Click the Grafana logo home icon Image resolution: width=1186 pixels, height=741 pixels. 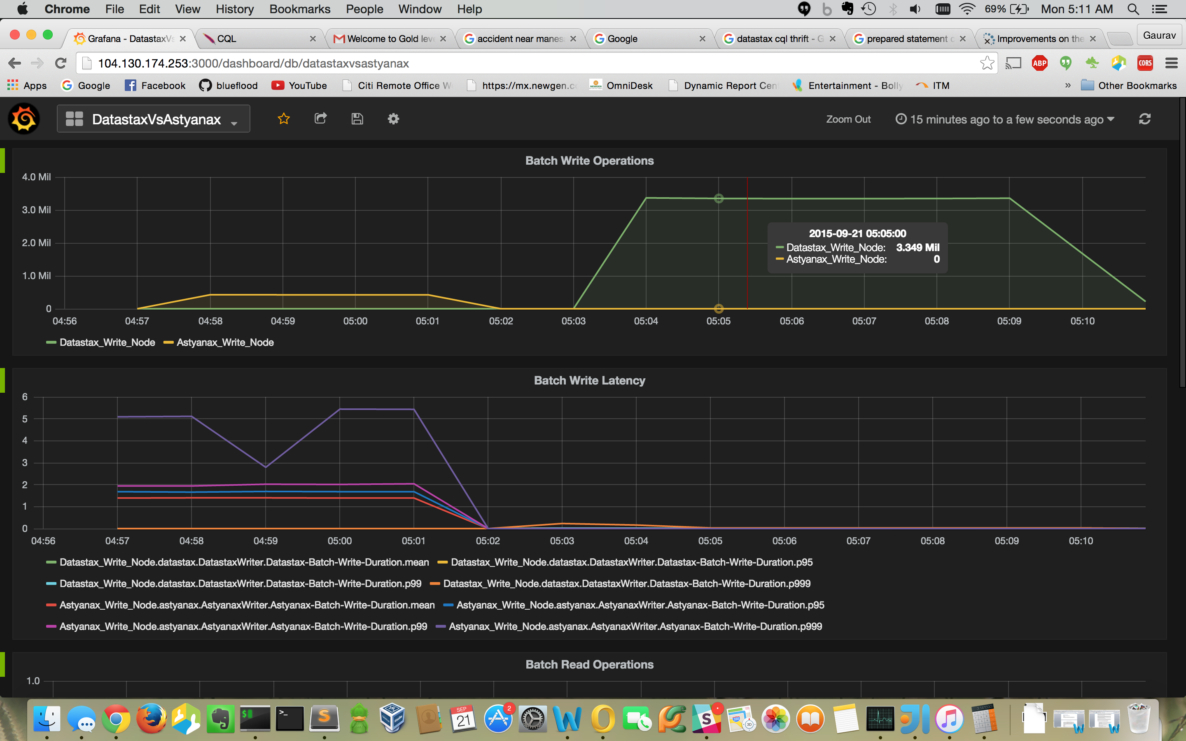click(x=23, y=119)
